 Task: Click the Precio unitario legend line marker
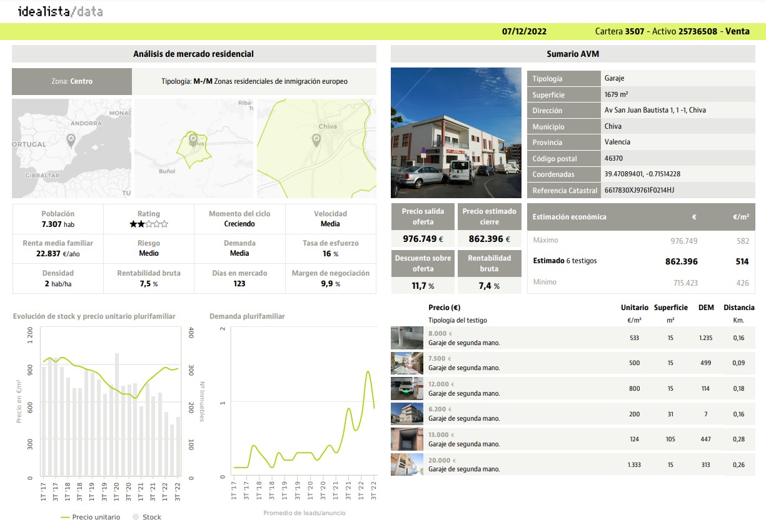point(65,517)
